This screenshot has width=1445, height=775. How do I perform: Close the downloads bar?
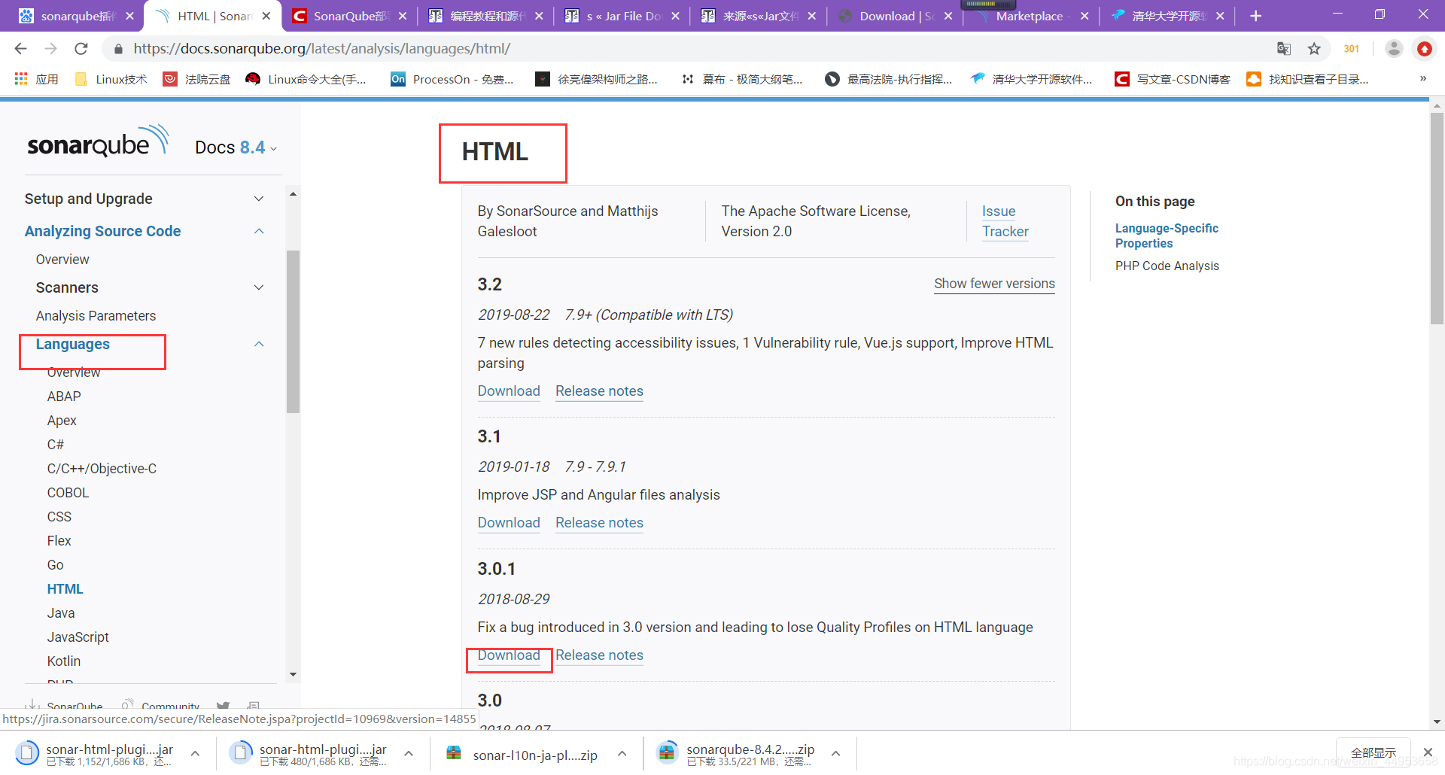click(x=1428, y=752)
